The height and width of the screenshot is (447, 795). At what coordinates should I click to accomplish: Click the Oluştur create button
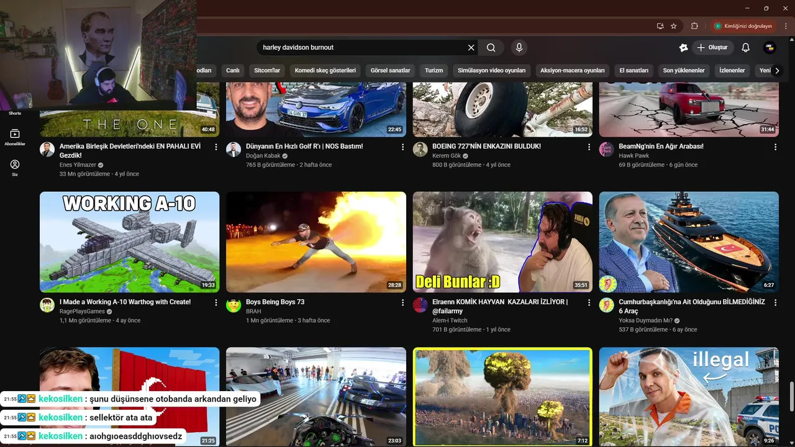[712, 48]
